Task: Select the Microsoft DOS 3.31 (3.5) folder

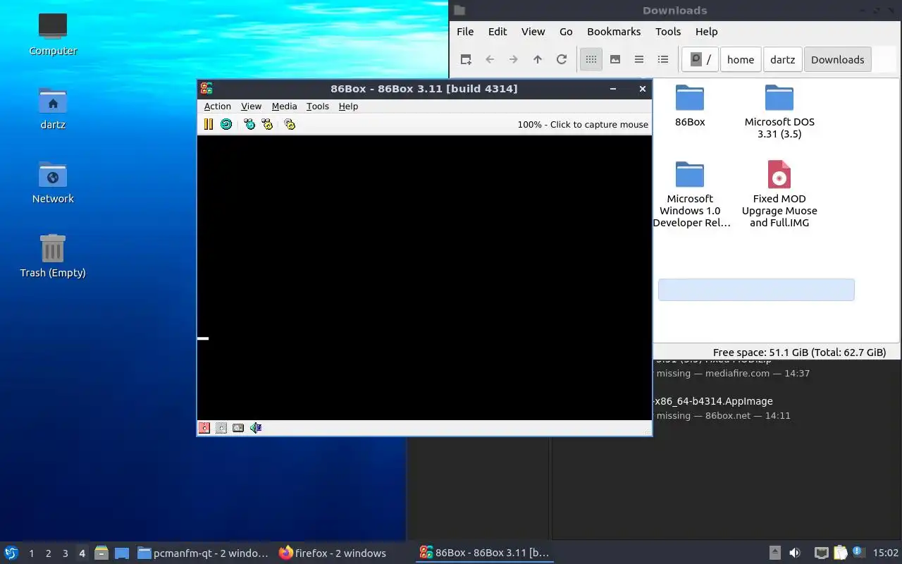Action: click(779, 111)
